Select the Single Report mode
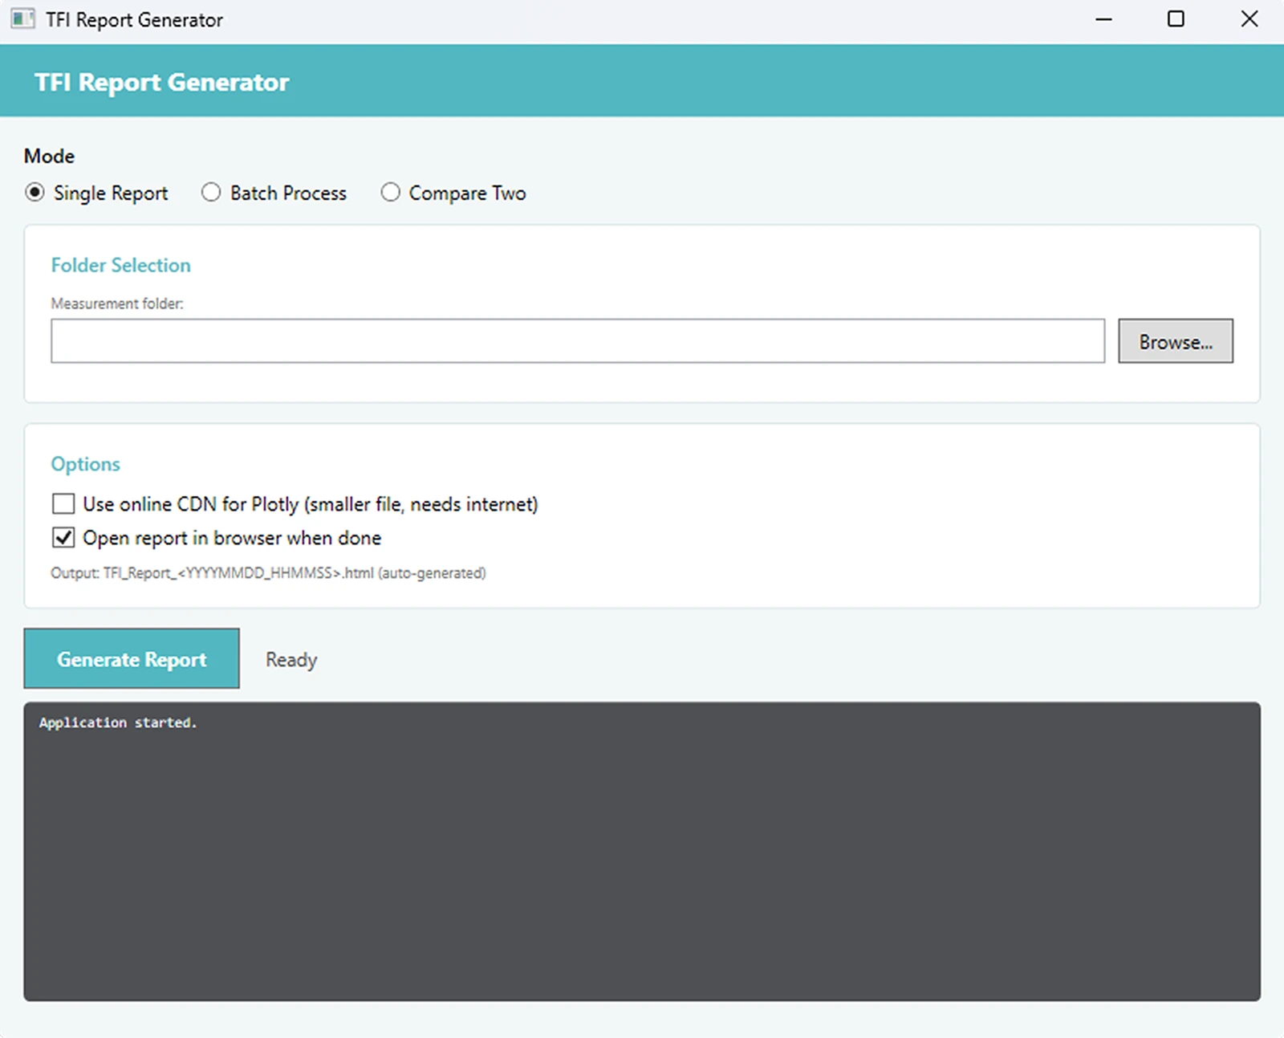 pyautogui.click(x=96, y=193)
